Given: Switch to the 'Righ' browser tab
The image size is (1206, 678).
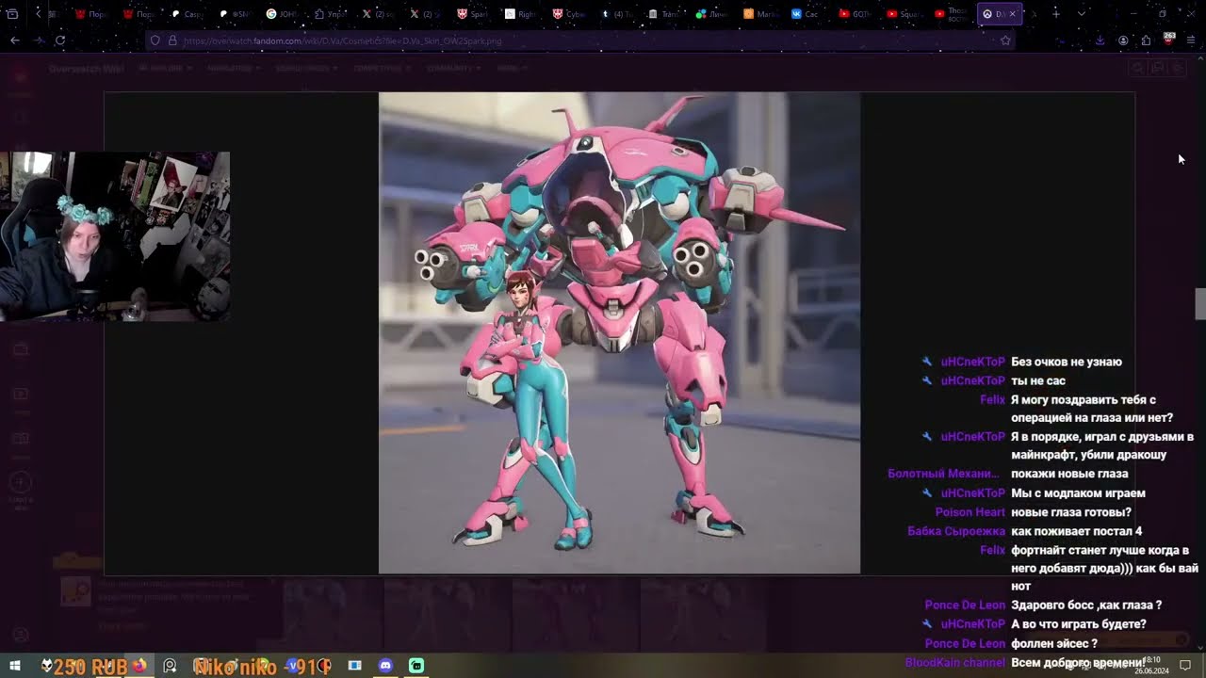Looking at the screenshot, I should pyautogui.click(x=522, y=14).
